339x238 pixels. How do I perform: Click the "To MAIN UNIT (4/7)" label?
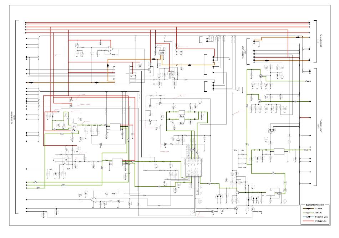pos(14,118)
